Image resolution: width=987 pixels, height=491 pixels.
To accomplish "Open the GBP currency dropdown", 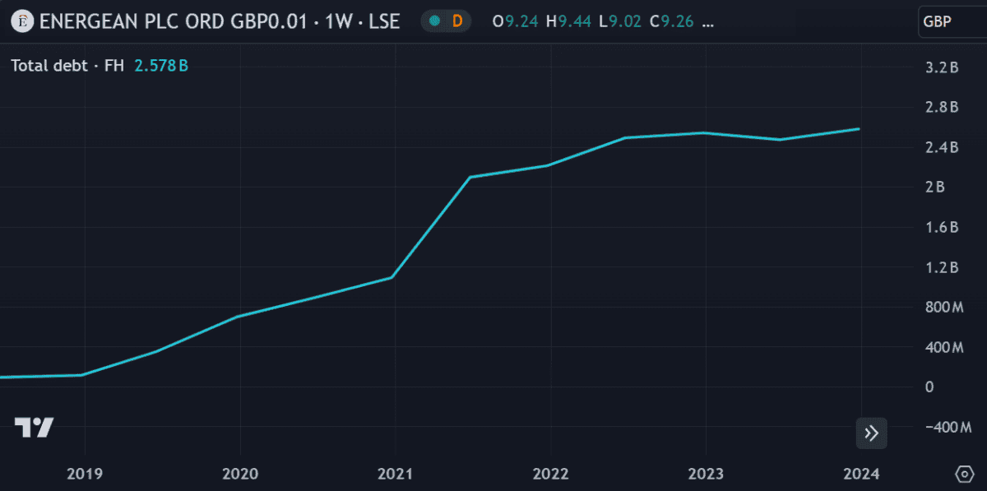I will click(x=952, y=21).
